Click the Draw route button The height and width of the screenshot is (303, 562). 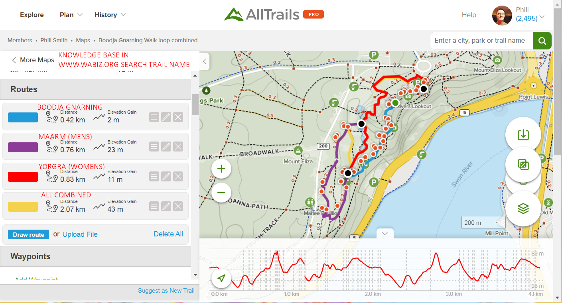click(x=28, y=234)
